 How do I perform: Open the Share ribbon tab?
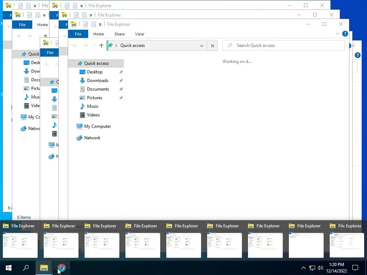click(x=119, y=34)
